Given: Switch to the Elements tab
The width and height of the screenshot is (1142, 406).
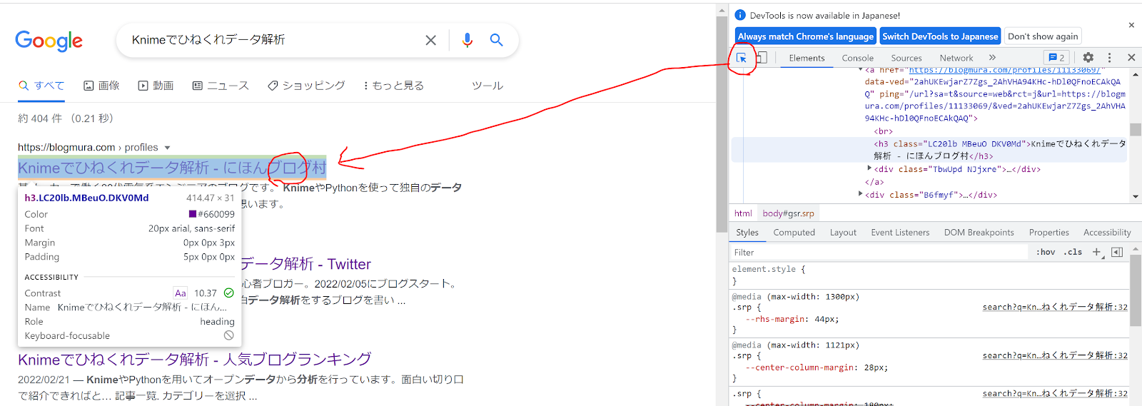Looking at the screenshot, I should click(807, 59).
